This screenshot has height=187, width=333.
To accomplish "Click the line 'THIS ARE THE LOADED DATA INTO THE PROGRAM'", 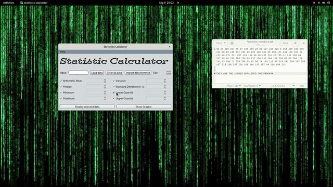I will tap(245, 74).
